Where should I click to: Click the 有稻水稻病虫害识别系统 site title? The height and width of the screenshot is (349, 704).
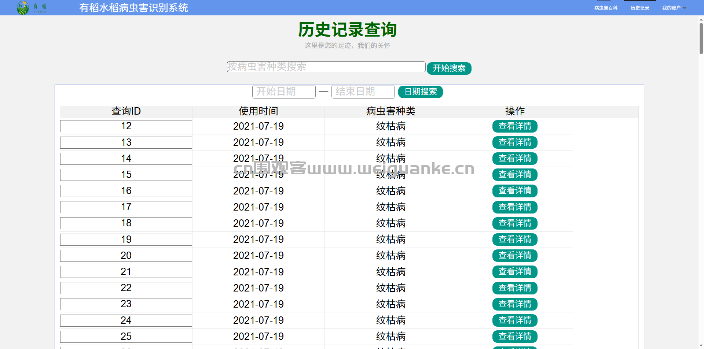point(133,8)
